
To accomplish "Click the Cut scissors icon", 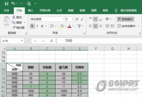I will 14,17.
